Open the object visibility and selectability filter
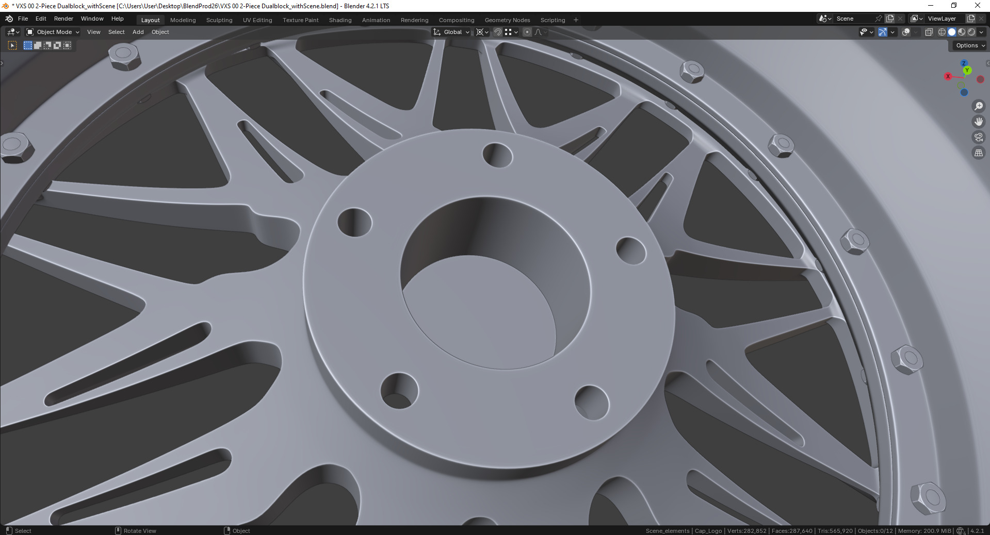The image size is (990, 535). (867, 32)
